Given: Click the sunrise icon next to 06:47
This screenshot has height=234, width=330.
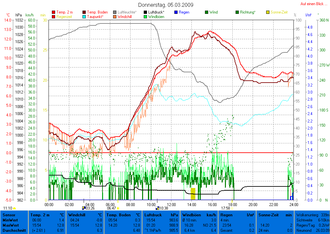Looking at the screenshot, I should 118,208.
